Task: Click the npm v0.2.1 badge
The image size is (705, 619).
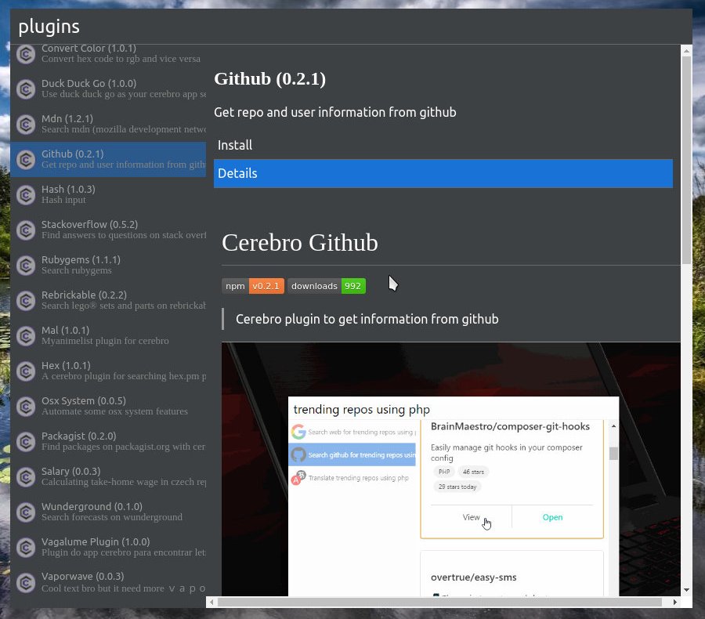Action: (253, 286)
